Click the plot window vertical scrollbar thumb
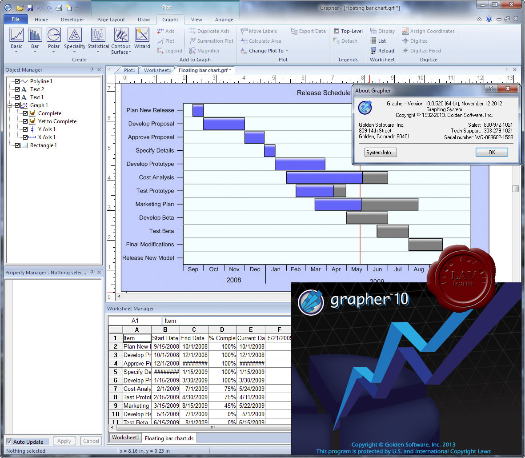Viewport: 525px width, 458px height. 515,189
